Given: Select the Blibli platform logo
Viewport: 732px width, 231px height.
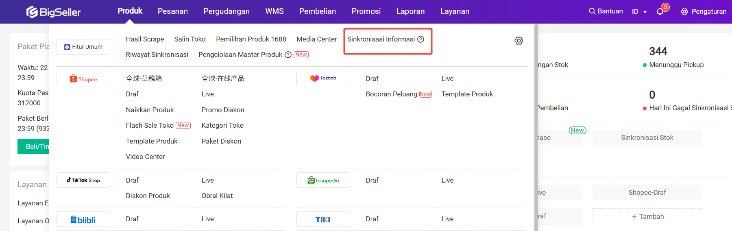Looking at the screenshot, I should tap(83, 219).
